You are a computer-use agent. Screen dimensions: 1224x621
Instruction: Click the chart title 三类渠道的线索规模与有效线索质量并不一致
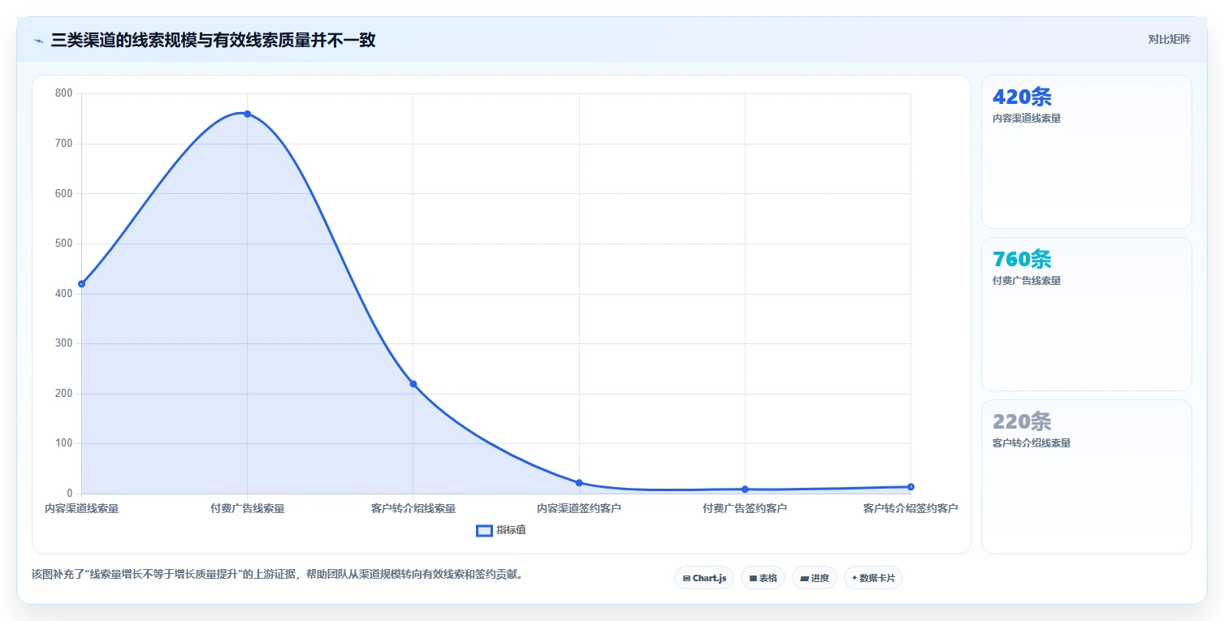click(x=213, y=40)
